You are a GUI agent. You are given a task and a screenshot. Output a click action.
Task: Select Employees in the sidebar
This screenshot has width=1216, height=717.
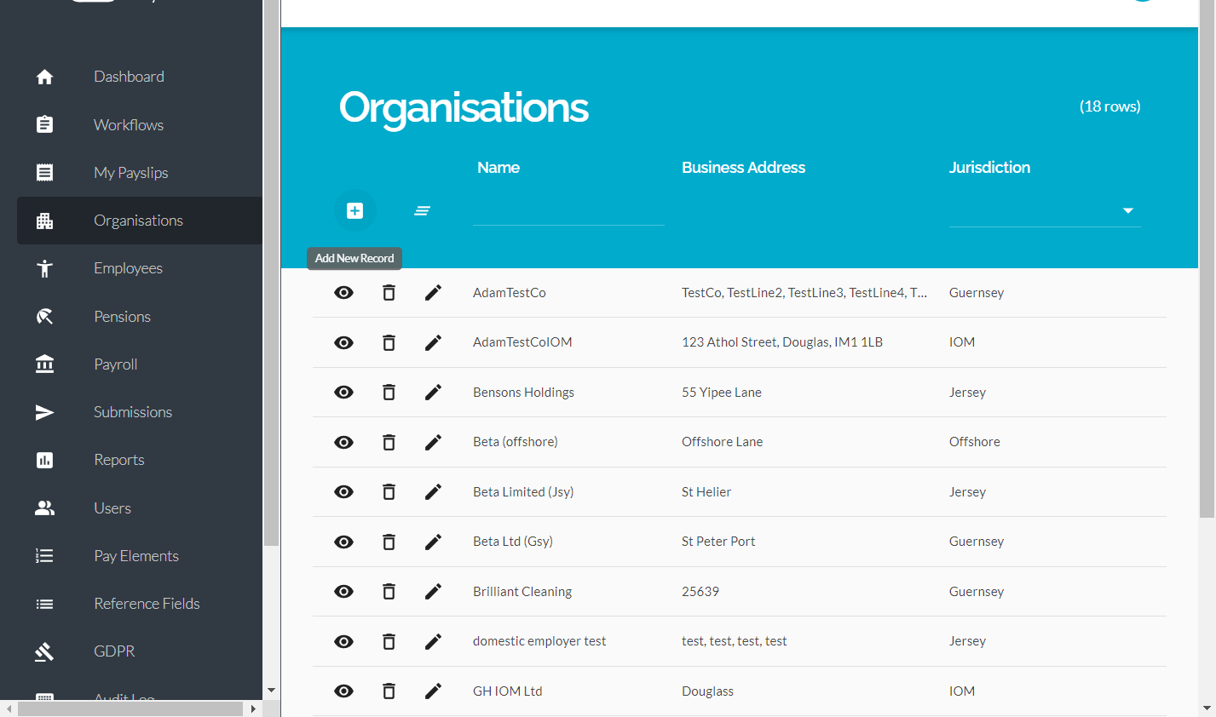coord(140,268)
